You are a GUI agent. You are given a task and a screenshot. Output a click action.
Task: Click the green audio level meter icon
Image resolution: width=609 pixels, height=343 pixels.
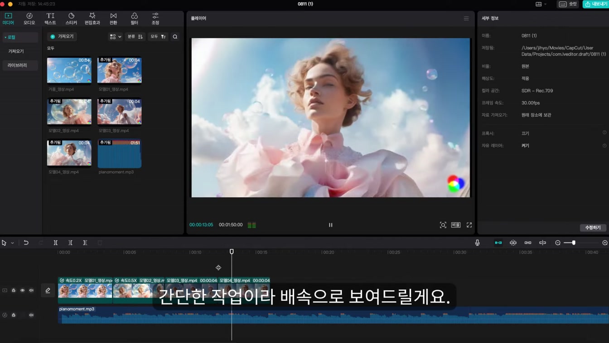coord(252,225)
